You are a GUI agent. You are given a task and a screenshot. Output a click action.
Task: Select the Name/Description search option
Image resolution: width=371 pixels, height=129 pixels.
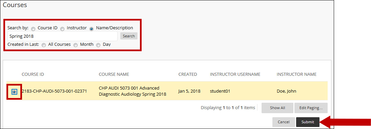click(x=91, y=29)
